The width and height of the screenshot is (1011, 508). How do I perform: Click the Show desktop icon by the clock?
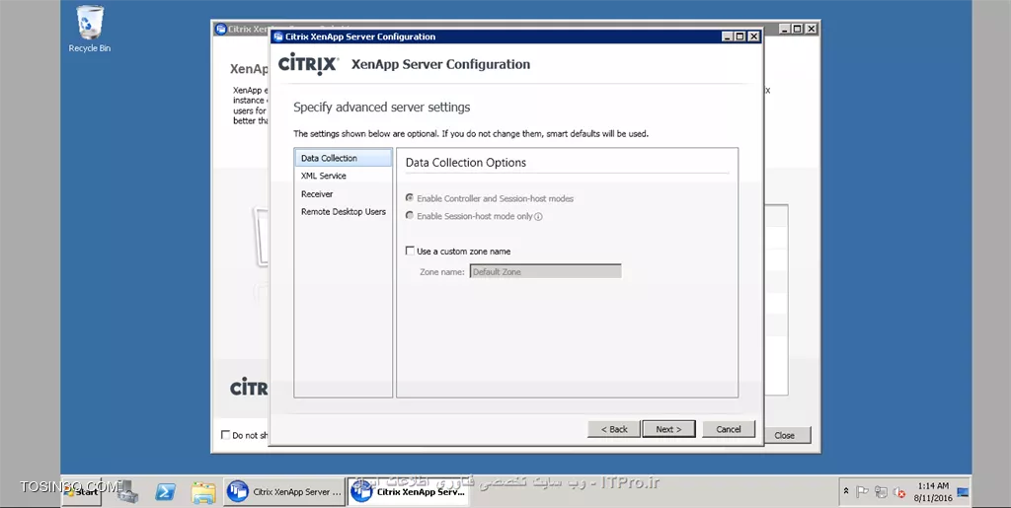coord(963,492)
